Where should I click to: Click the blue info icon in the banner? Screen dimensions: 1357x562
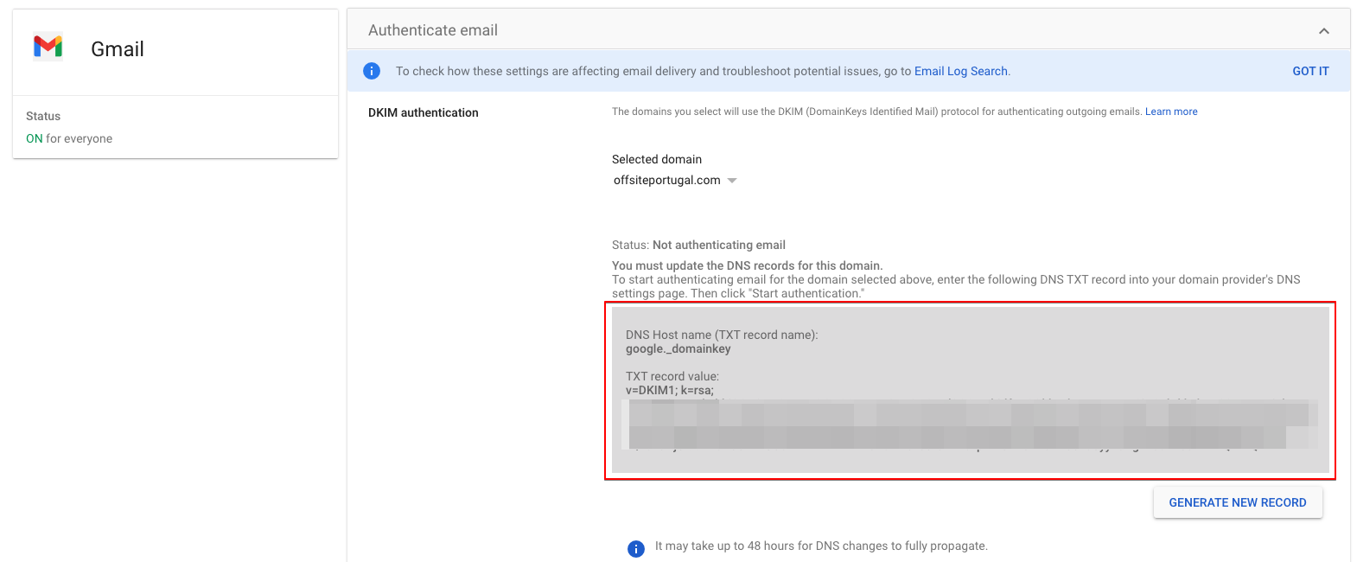pos(372,71)
